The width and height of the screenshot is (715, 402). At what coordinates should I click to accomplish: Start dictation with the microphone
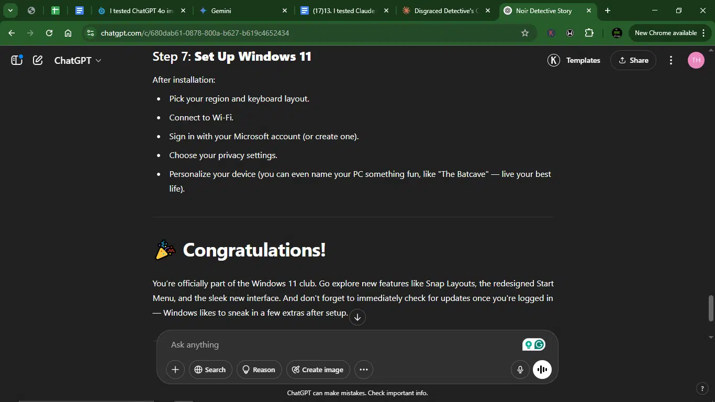pyautogui.click(x=520, y=370)
